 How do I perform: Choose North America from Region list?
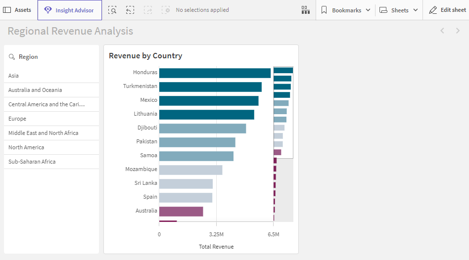coord(26,147)
